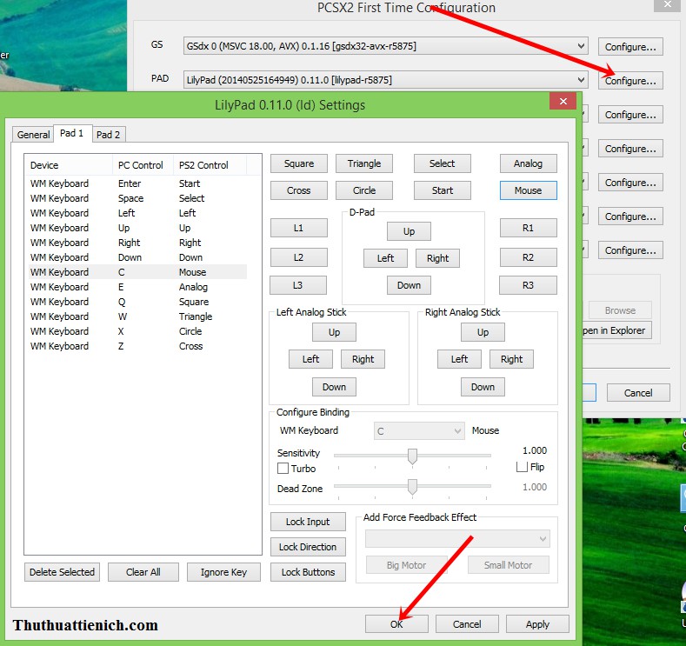
Task: Bind Right Analog Stick Down
Action: (483, 387)
